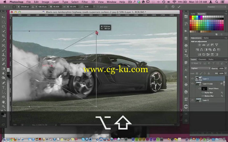Open the Fill slider dropdown arrow

pyautogui.click(x=225, y=74)
